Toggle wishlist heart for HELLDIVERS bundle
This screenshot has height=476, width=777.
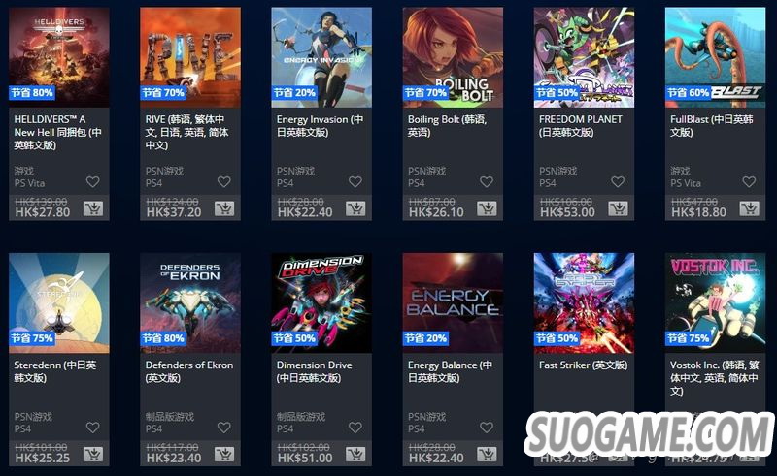(x=92, y=181)
